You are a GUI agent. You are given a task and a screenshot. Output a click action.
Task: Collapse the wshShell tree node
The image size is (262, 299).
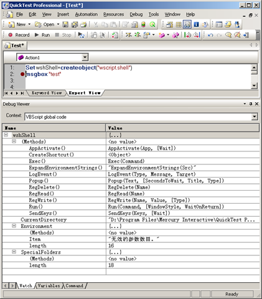pyautogui.click(x=6, y=135)
